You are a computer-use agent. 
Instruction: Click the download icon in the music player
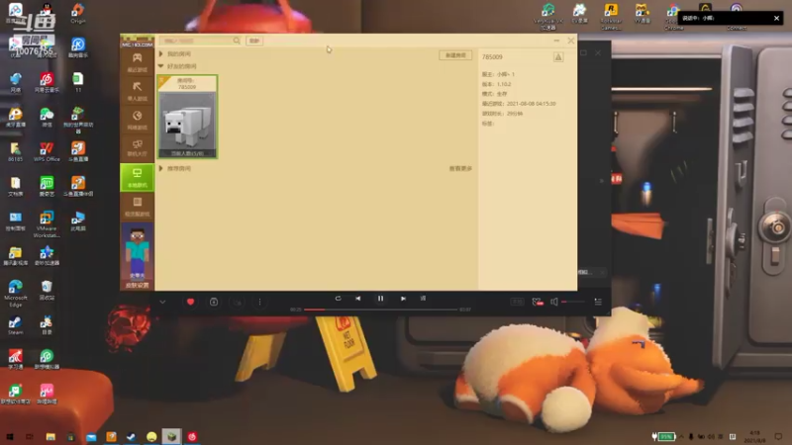(238, 303)
